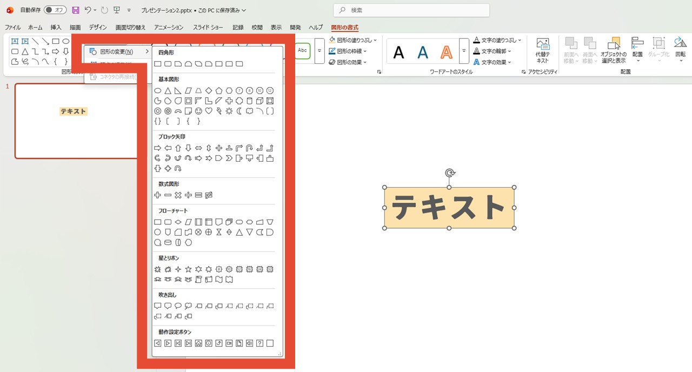Choose the Home action button shape
Image resolution: width=692 pixels, height=372 pixels.
coord(198,343)
